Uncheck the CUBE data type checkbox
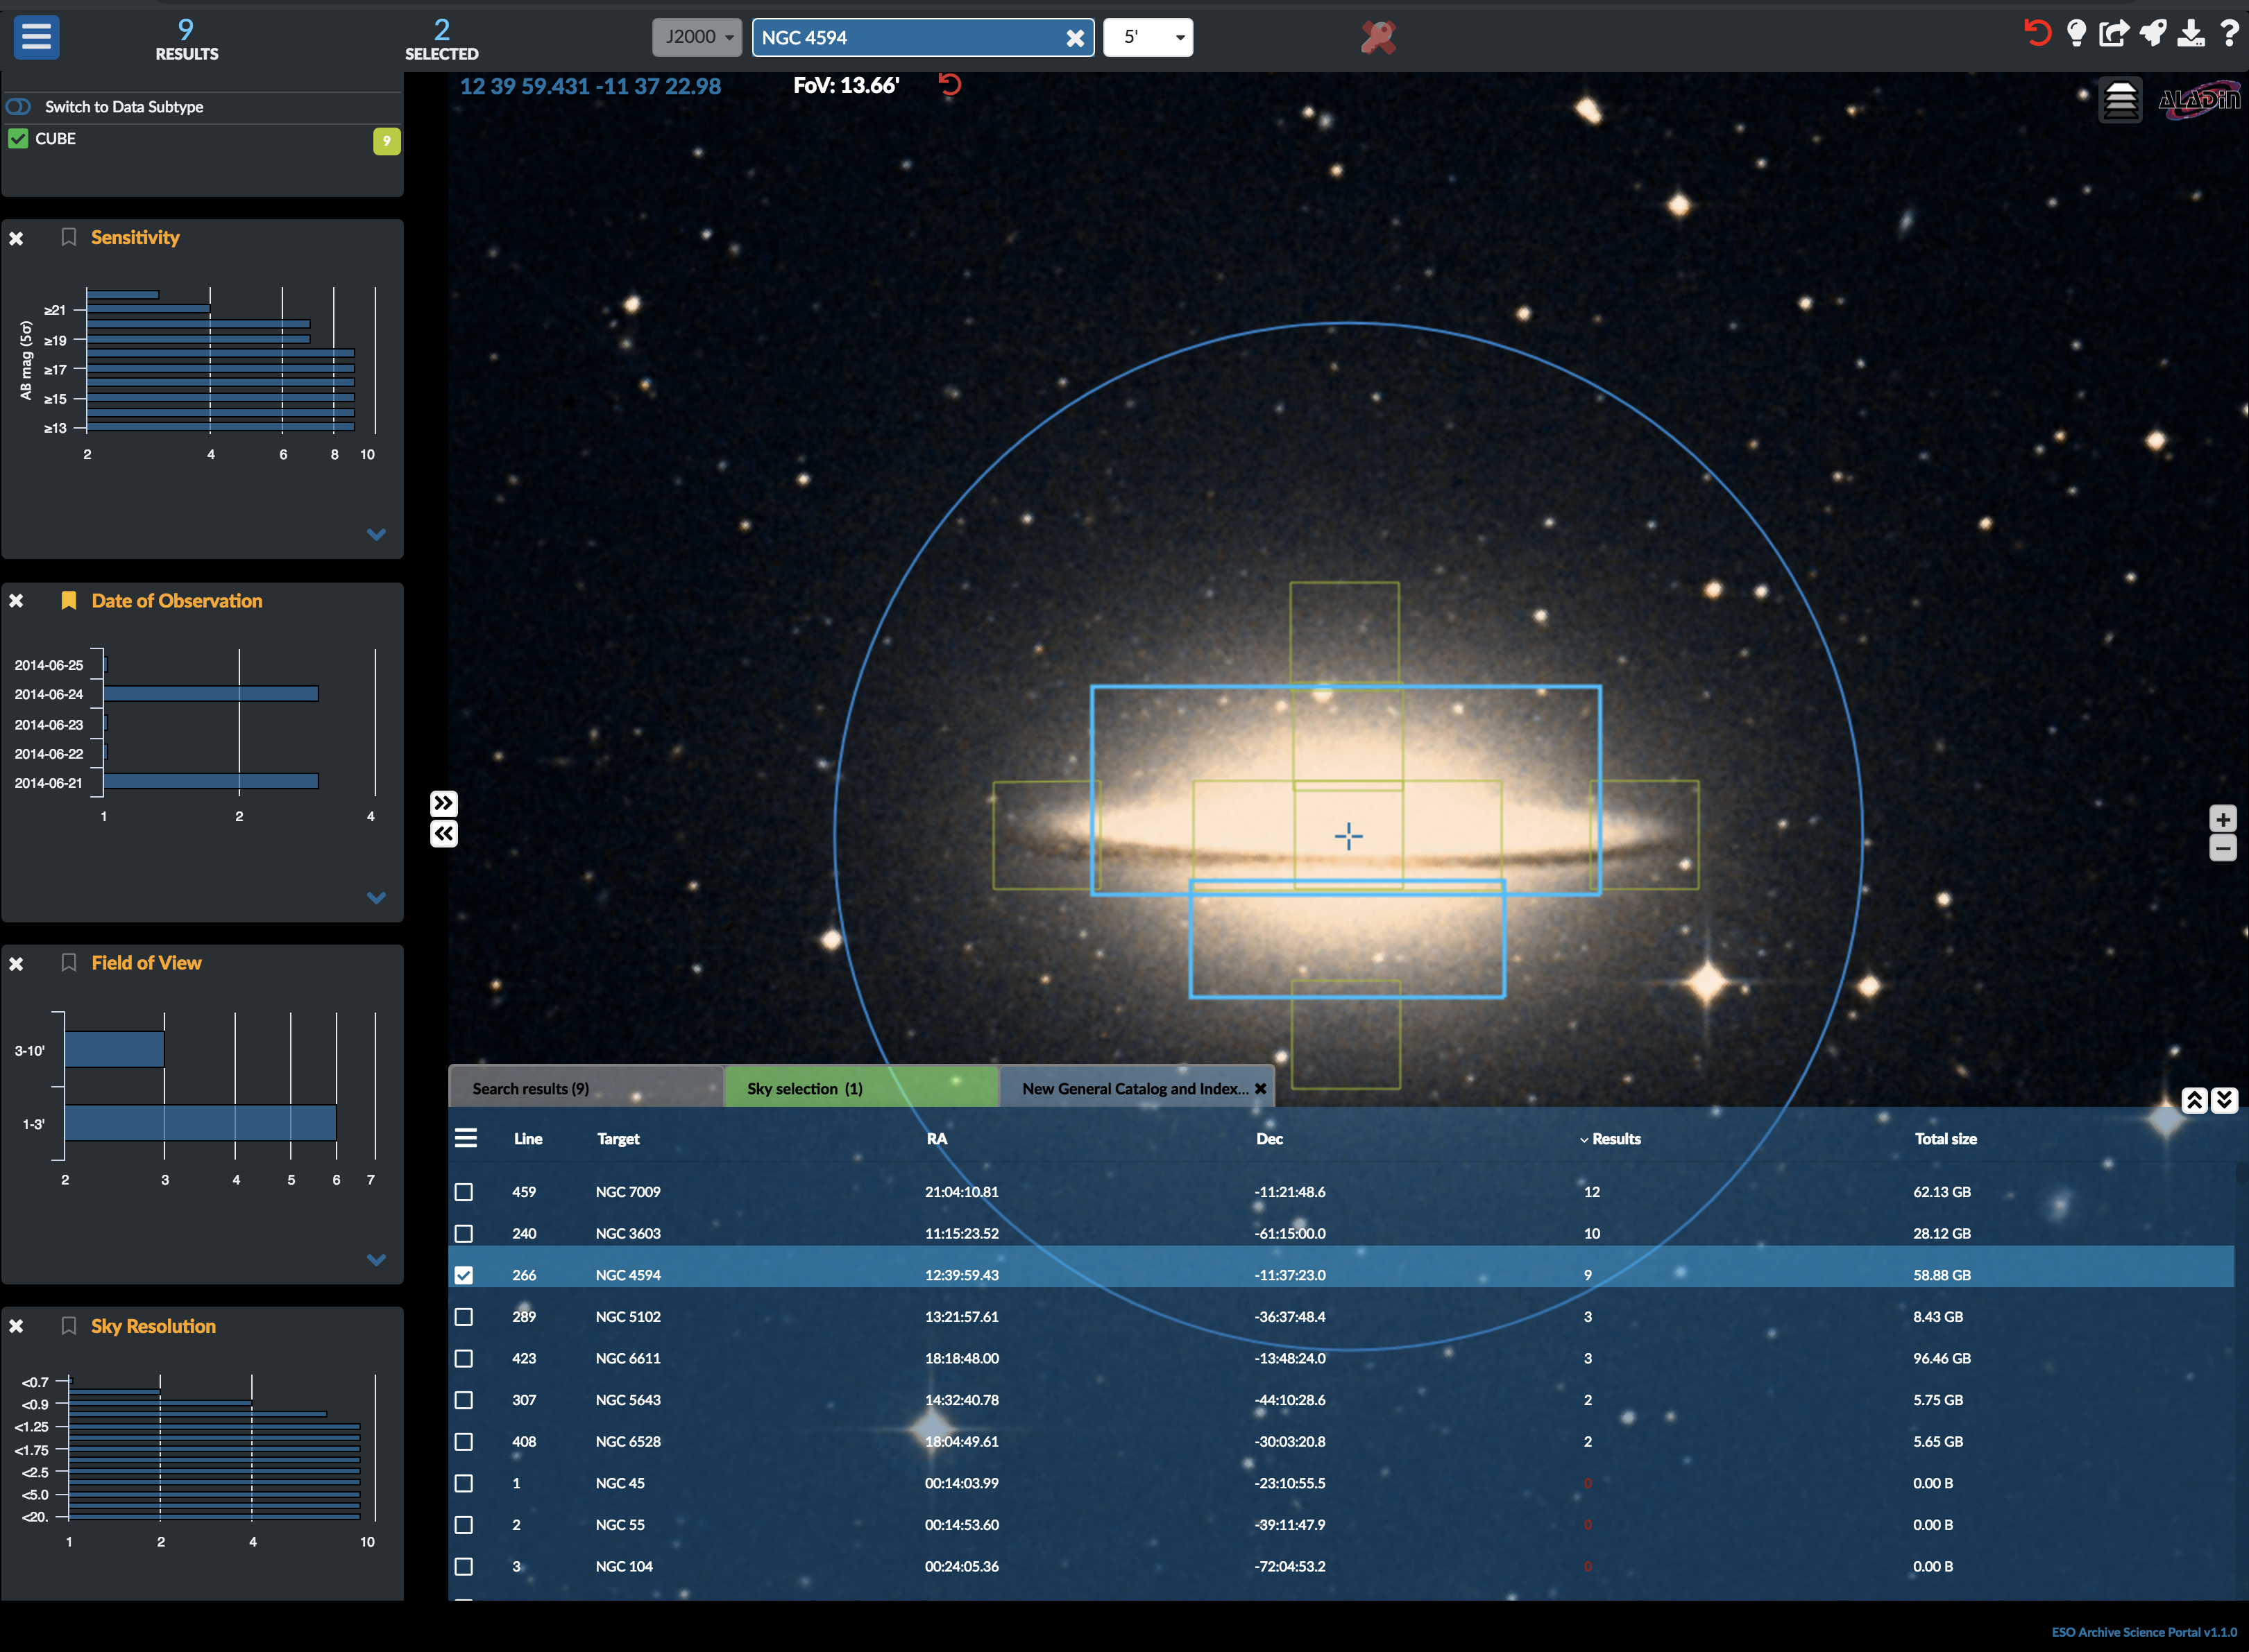 pos(18,138)
